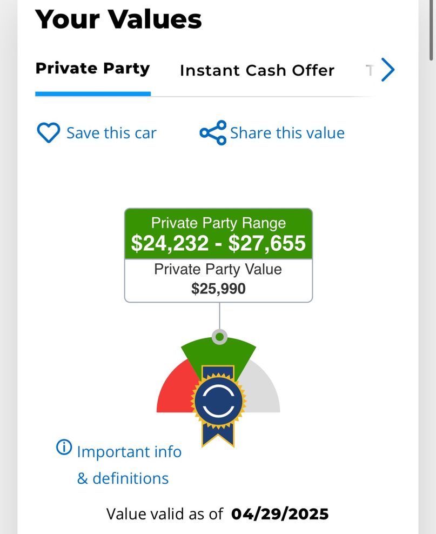Click the Private Party Value $25,990 box
The image size is (436, 534).
click(218, 281)
